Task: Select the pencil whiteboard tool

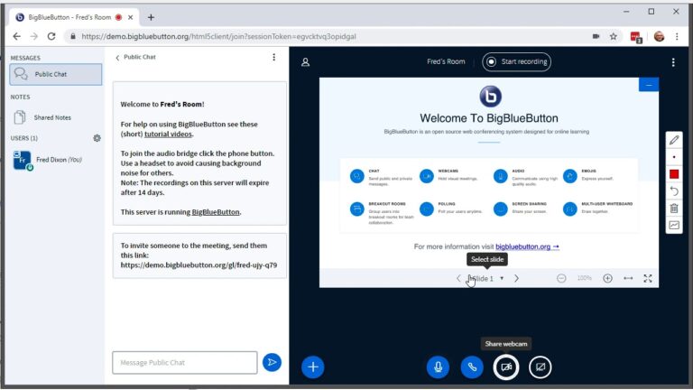Action: [674, 140]
